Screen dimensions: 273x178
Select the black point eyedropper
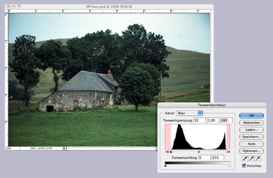pos(245,158)
